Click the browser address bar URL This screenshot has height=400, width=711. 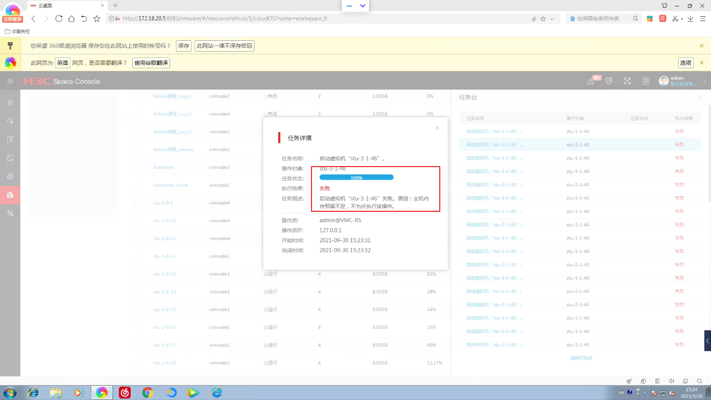point(225,19)
